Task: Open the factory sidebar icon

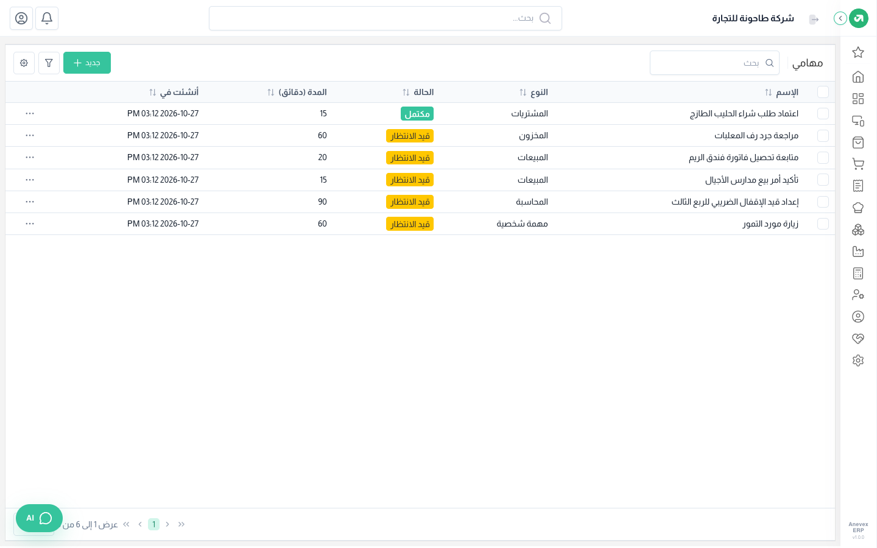Action: (x=858, y=251)
